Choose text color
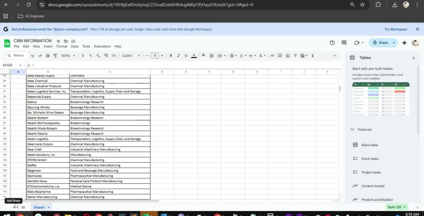Screen dimensions: 424x216 [x=194, y=55]
